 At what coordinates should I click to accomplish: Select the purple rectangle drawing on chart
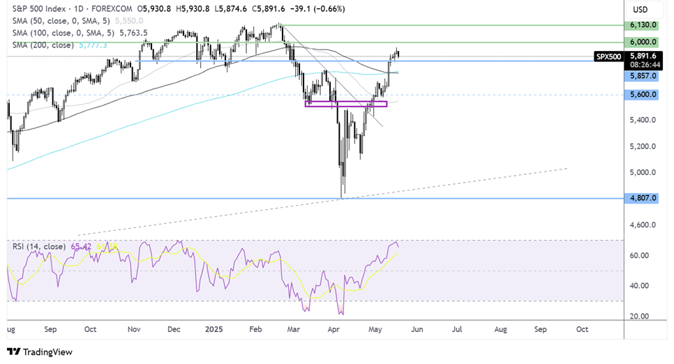[x=346, y=104]
